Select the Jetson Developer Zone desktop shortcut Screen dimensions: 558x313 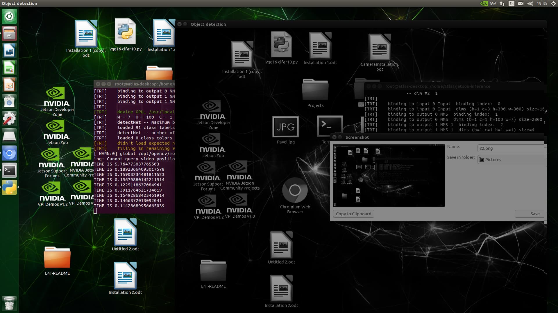tap(57, 101)
